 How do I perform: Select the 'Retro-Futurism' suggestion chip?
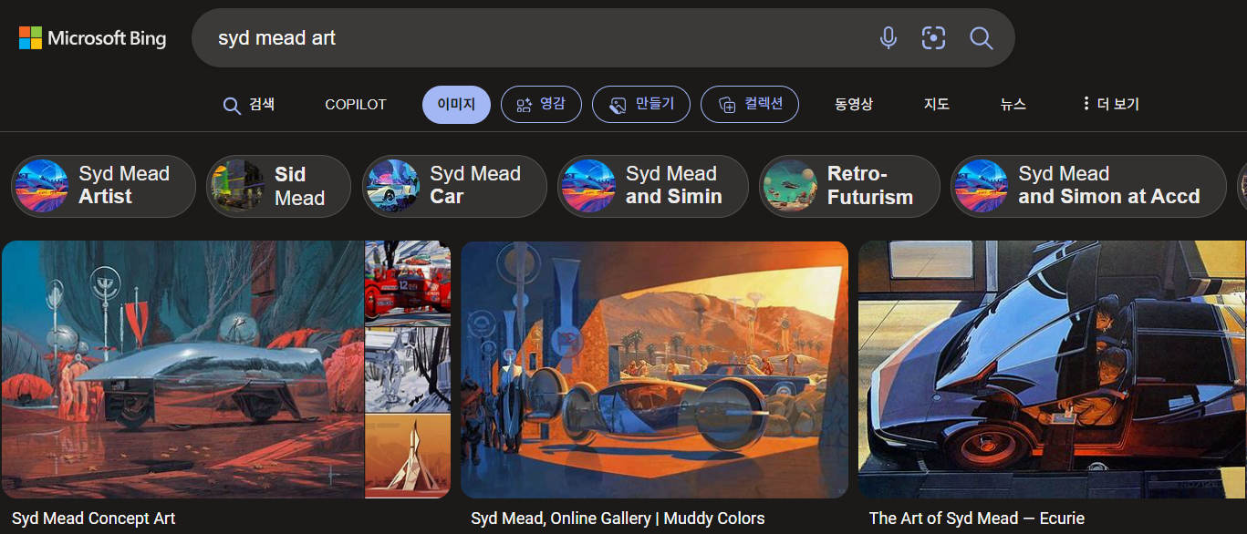click(849, 186)
